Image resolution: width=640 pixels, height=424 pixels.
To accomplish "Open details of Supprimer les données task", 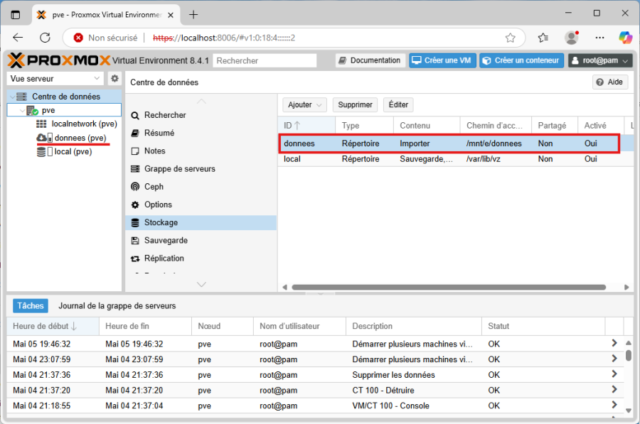I will tap(614, 374).
